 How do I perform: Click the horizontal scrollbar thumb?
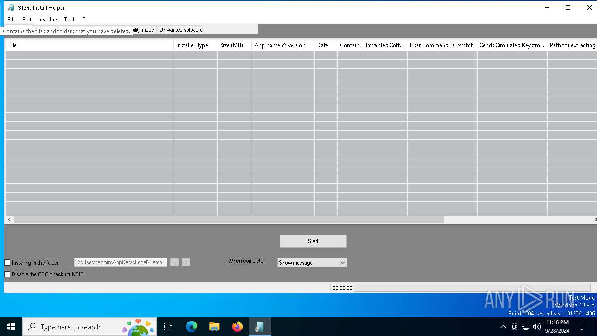(229, 219)
